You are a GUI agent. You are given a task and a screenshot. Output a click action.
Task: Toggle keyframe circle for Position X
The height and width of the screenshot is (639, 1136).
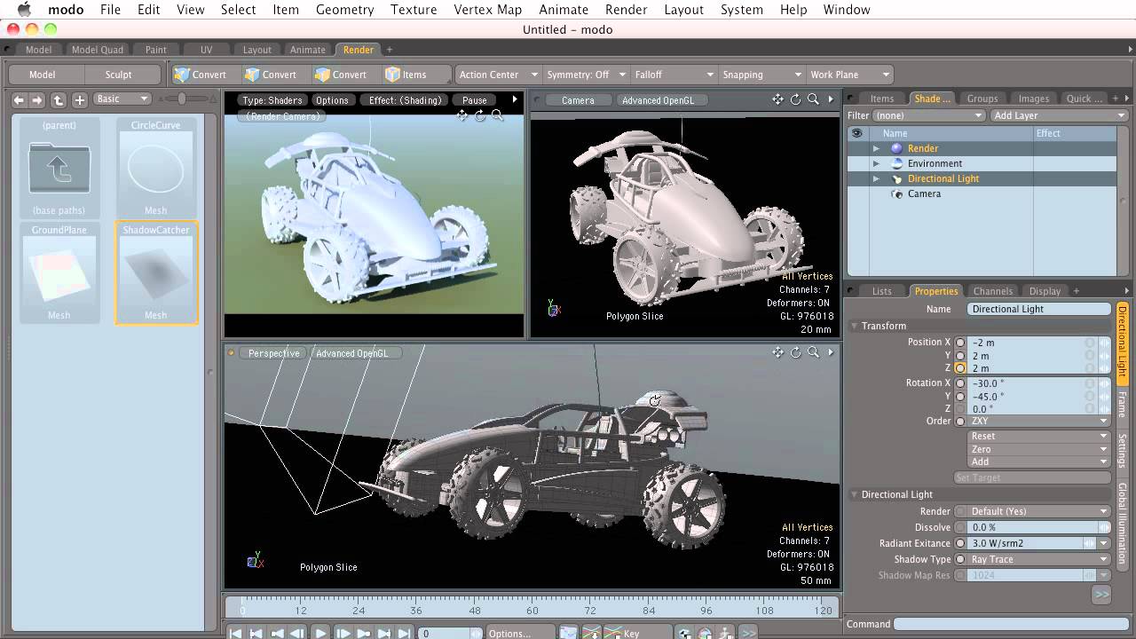pos(960,343)
